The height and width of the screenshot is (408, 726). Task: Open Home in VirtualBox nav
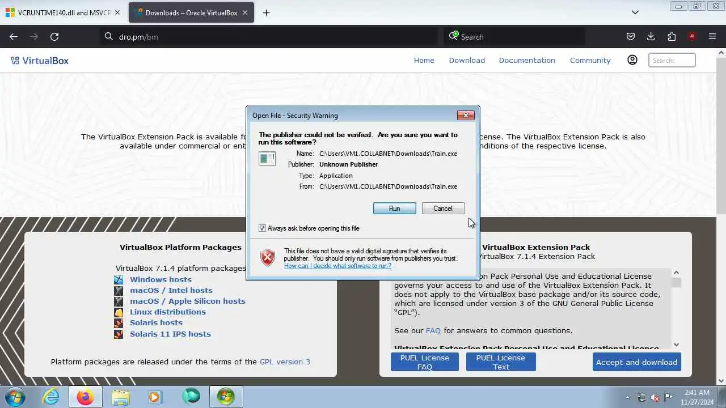tap(424, 60)
